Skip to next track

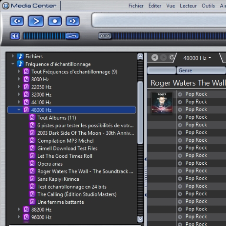pos(73,21)
